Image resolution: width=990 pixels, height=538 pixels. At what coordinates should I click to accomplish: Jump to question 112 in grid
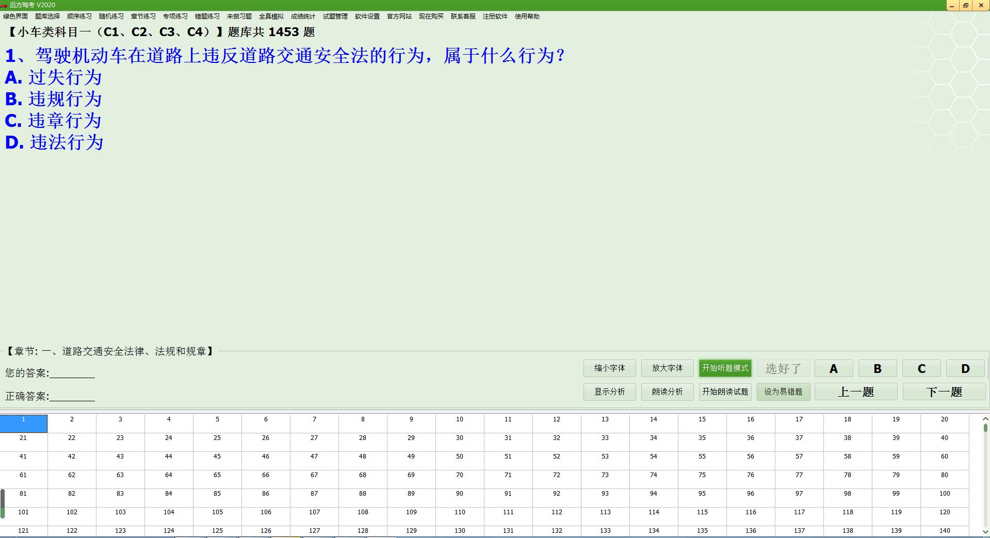pyautogui.click(x=557, y=516)
